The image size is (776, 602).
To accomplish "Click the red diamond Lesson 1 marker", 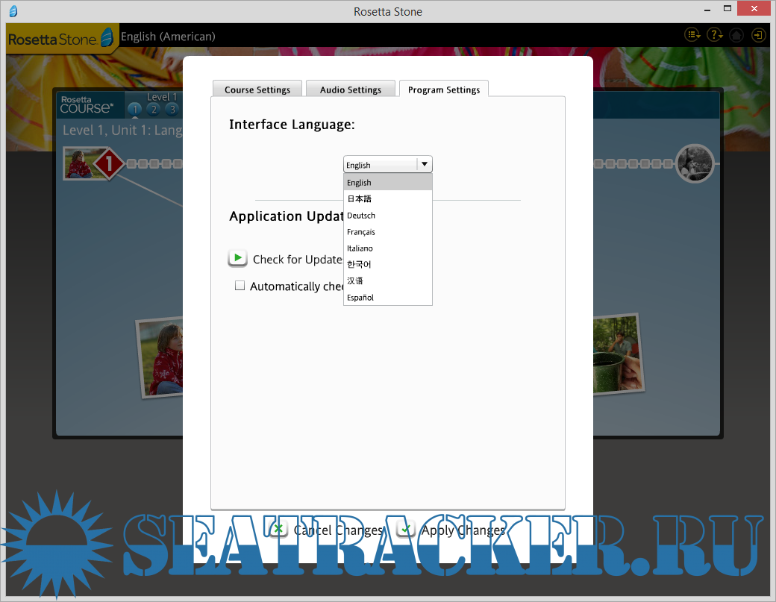I will point(109,163).
